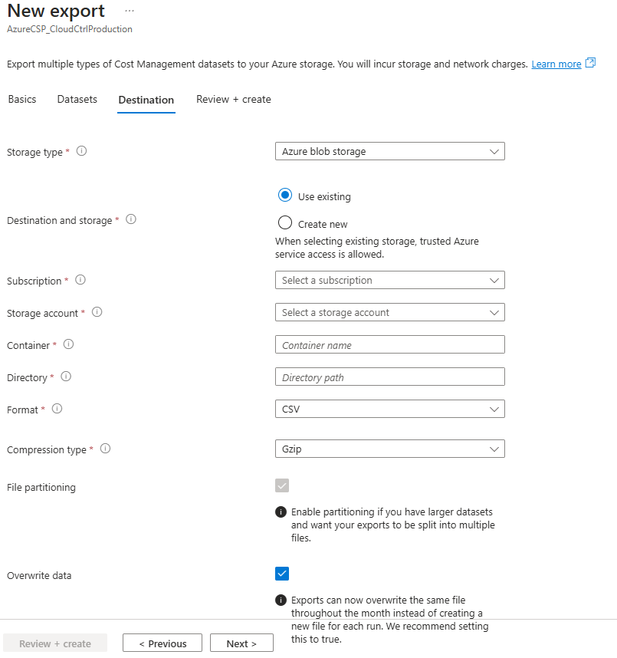Open the Select a subscription dropdown

click(389, 280)
